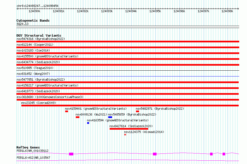247x164 pixels.
Task: Open the FER1L6-AS2 NR_103547 transcript label
Action: coord(33,158)
